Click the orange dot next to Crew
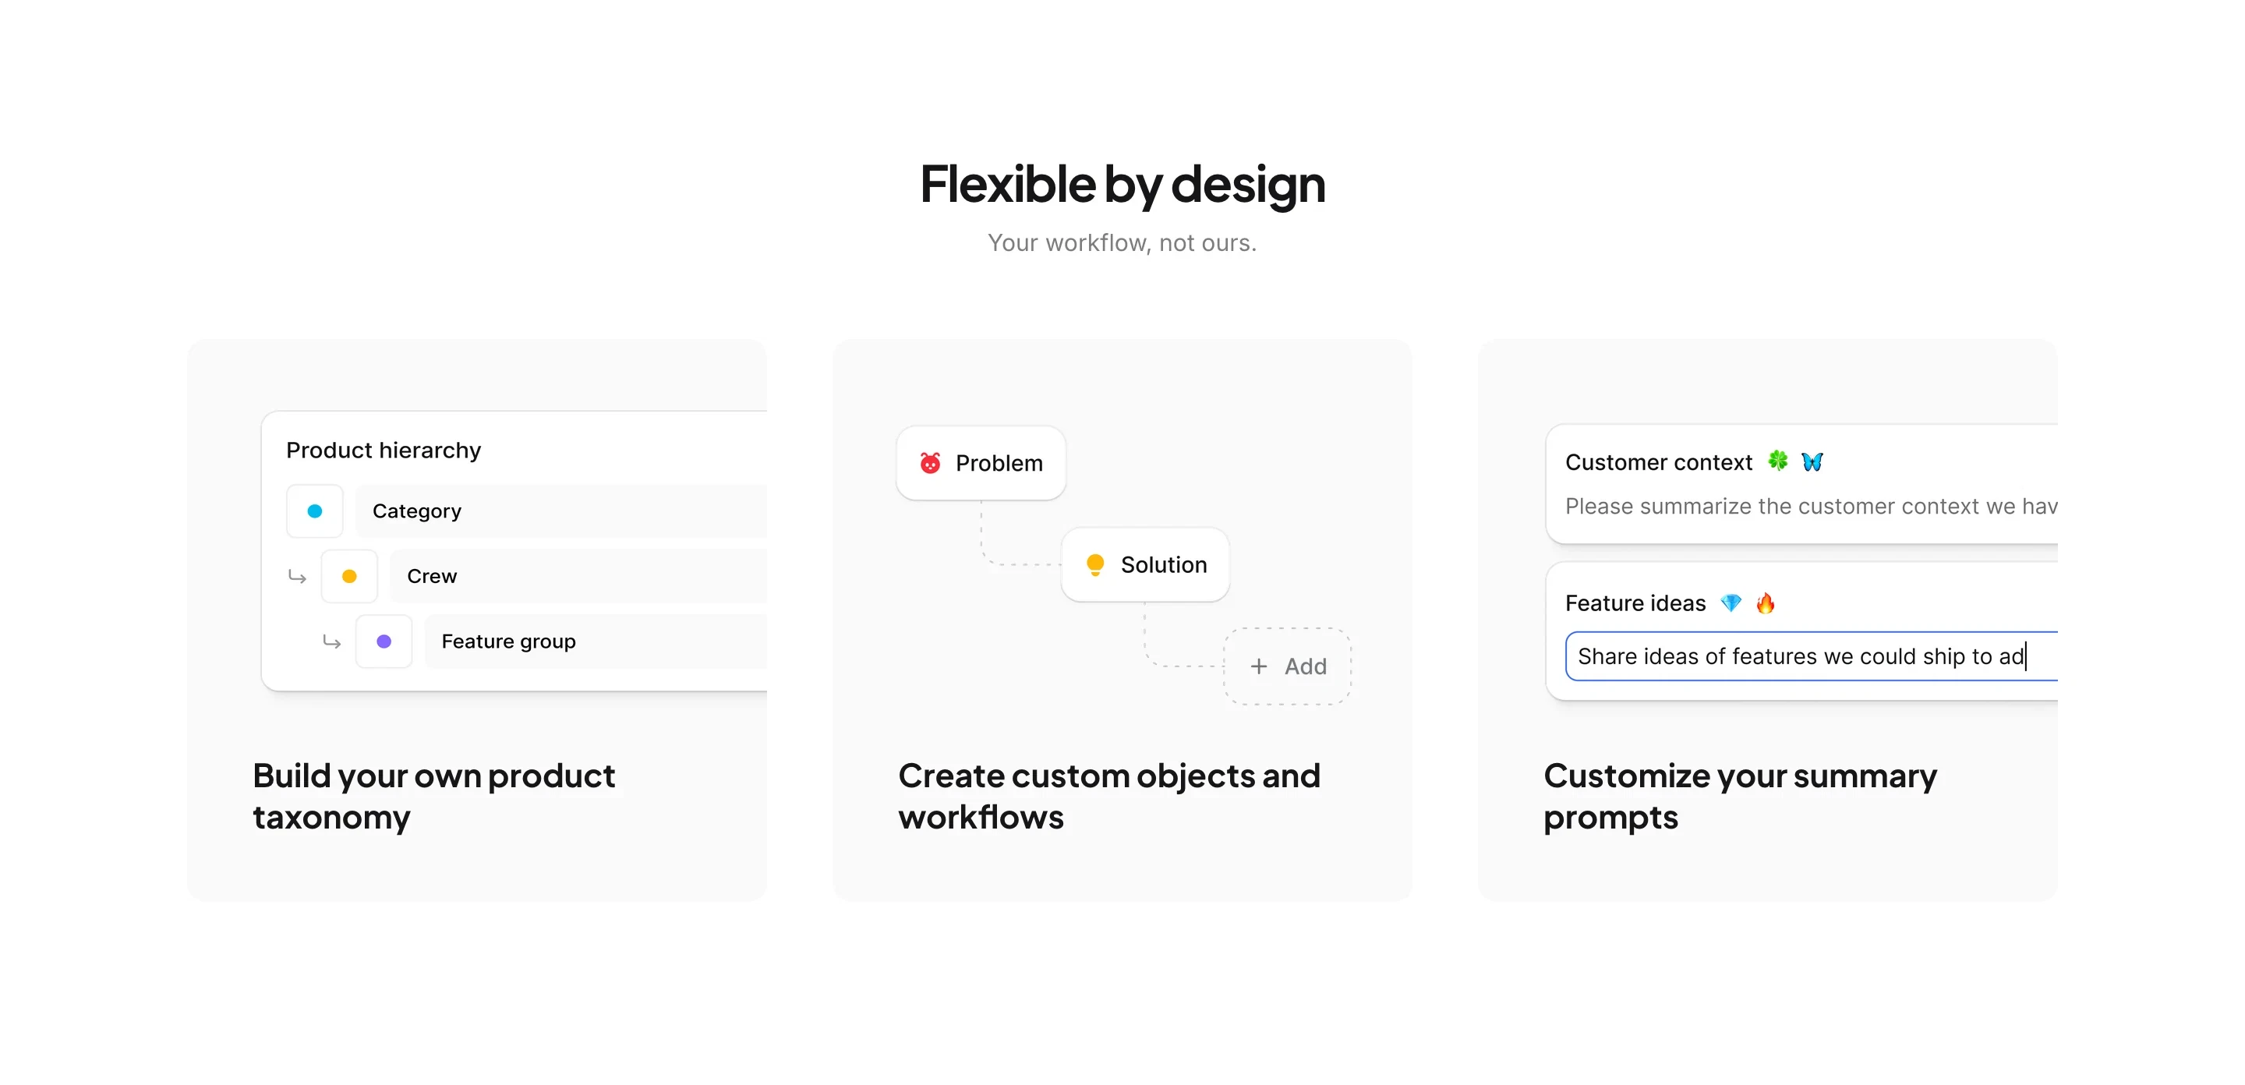Viewport: 2245px width, 1085px height. pos(349,576)
